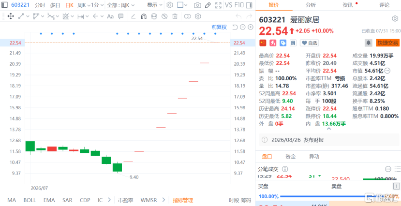Open drawing toolbar settings gear

(x=198, y=16)
